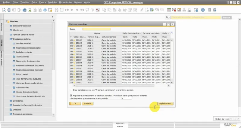This screenshot has width=241, height=128.
Task: Click the refresh loop toolbar icon
Action: (x=87, y=10)
